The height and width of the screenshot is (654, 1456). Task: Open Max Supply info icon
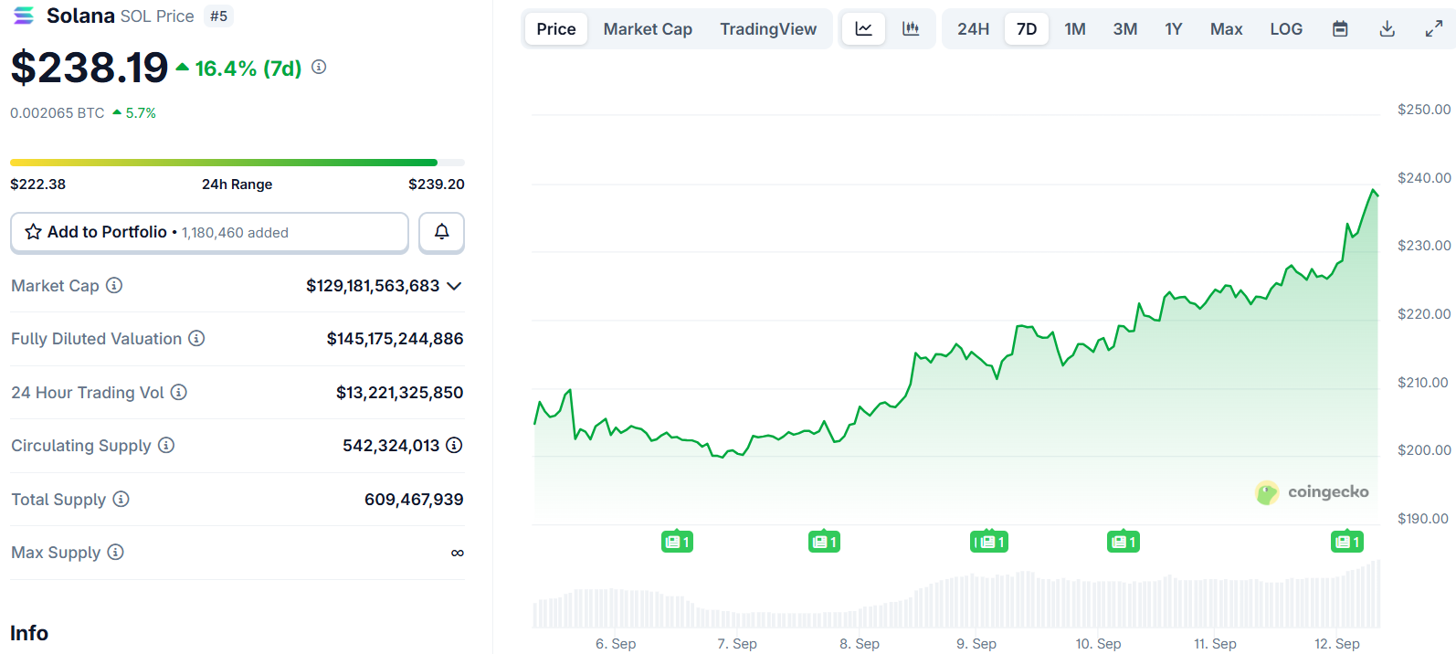115,552
